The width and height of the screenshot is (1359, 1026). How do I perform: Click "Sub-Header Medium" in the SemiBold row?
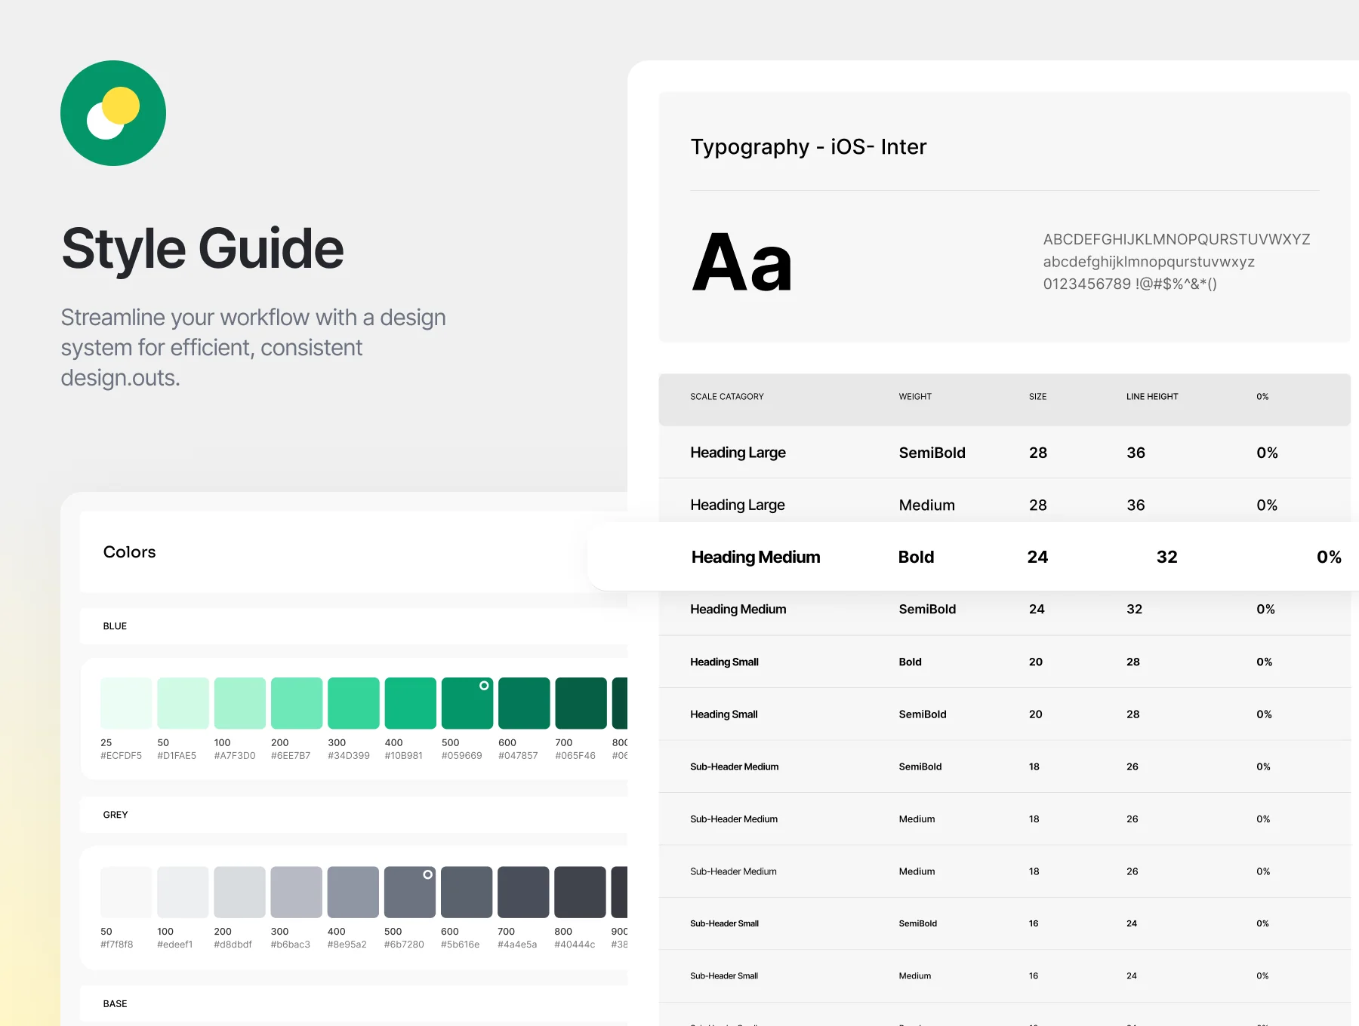(x=735, y=766)
